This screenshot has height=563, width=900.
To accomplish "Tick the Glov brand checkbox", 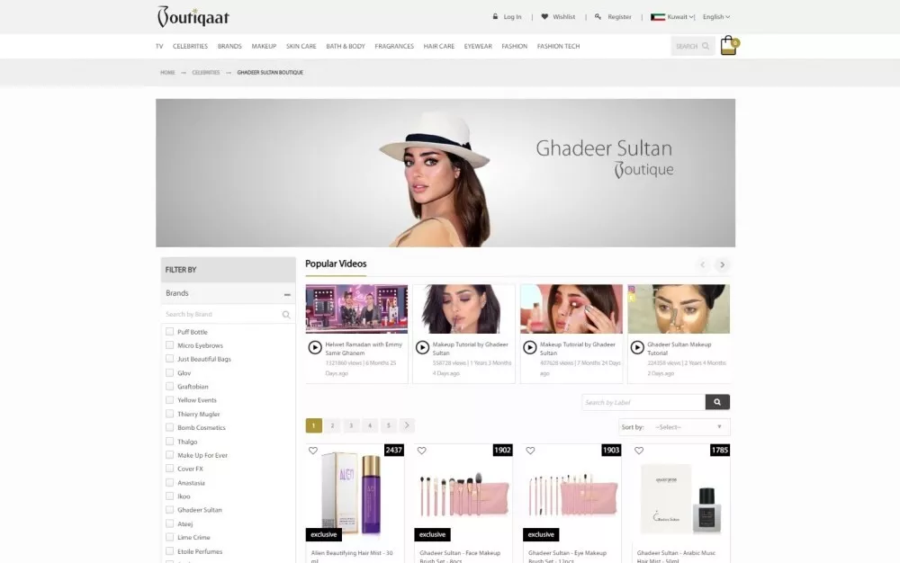I will pos(169,372).
